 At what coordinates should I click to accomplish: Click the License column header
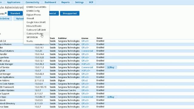coord(85,38)
